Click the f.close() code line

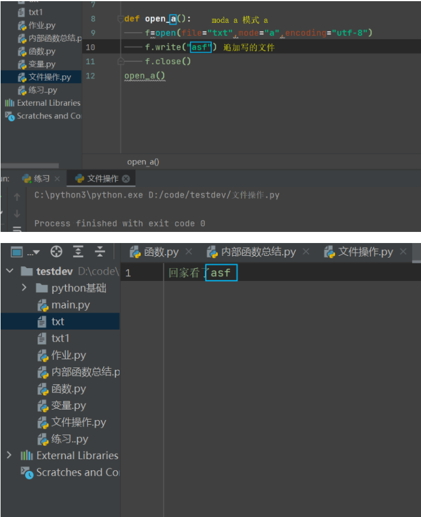168,61
